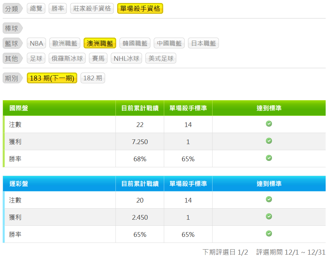
Task: Click green check icon for 運彩盤 獲利
Action: [269, 217]
